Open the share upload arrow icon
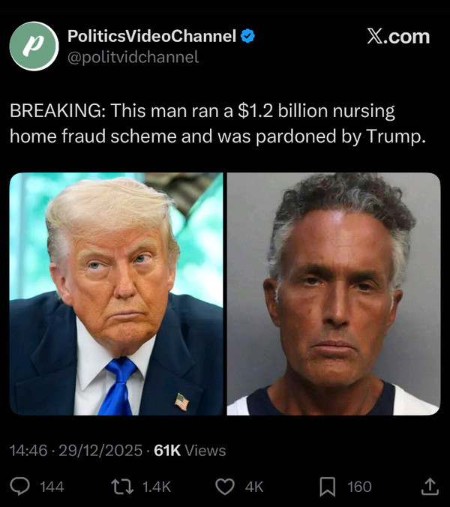Screen dimensions: 450x507 (x=430, y=487)
